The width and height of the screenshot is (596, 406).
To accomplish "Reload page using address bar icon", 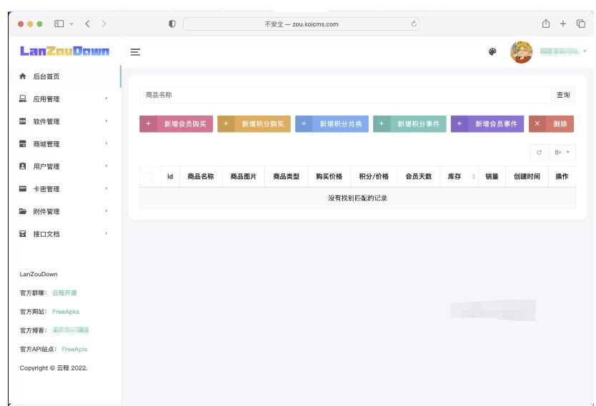I will coord(414,24).
